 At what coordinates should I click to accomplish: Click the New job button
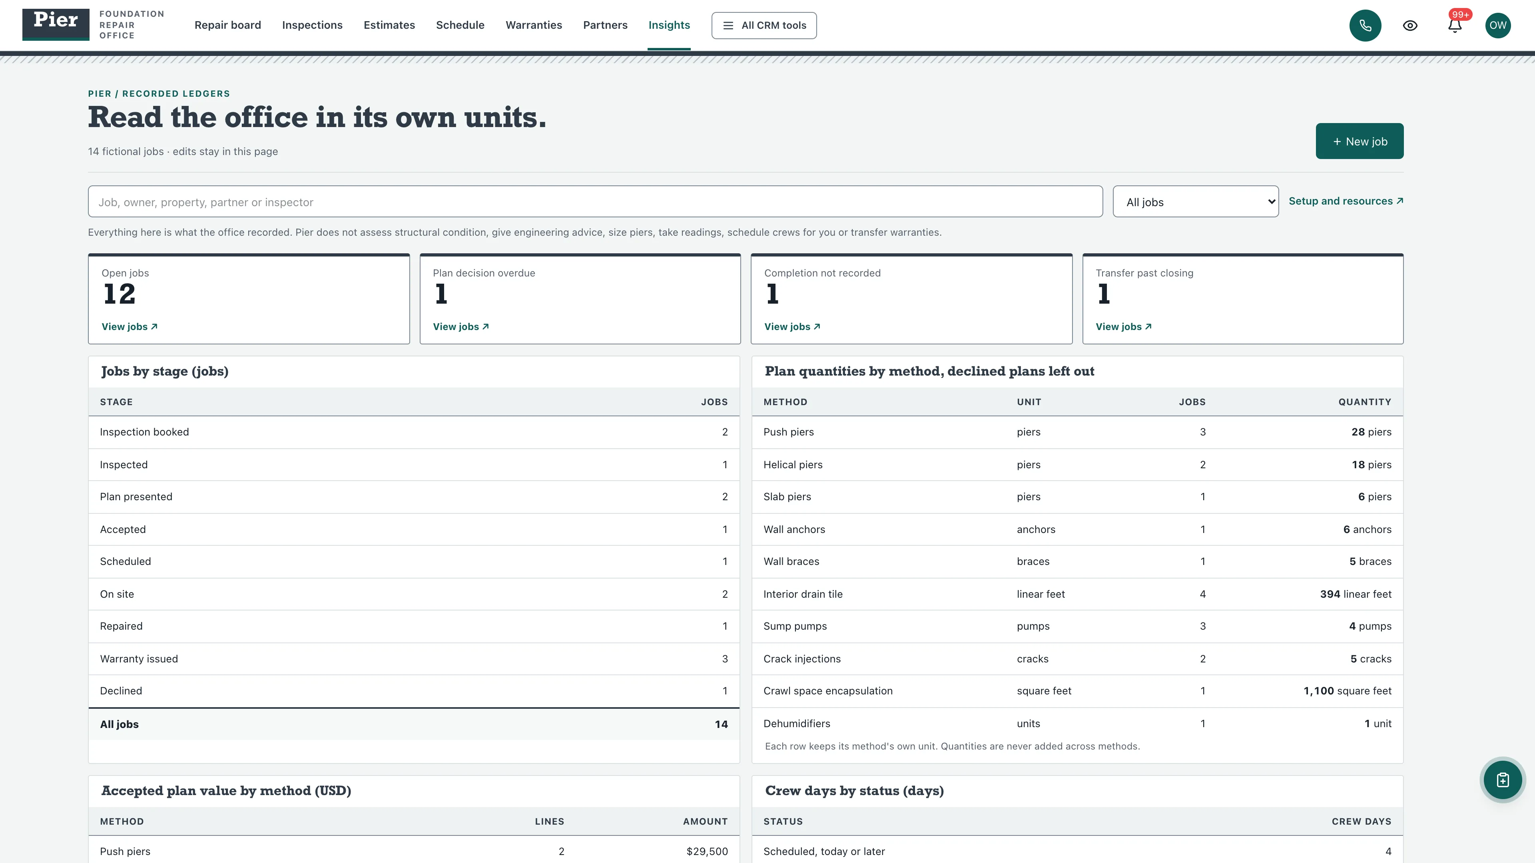point(1359,141)
